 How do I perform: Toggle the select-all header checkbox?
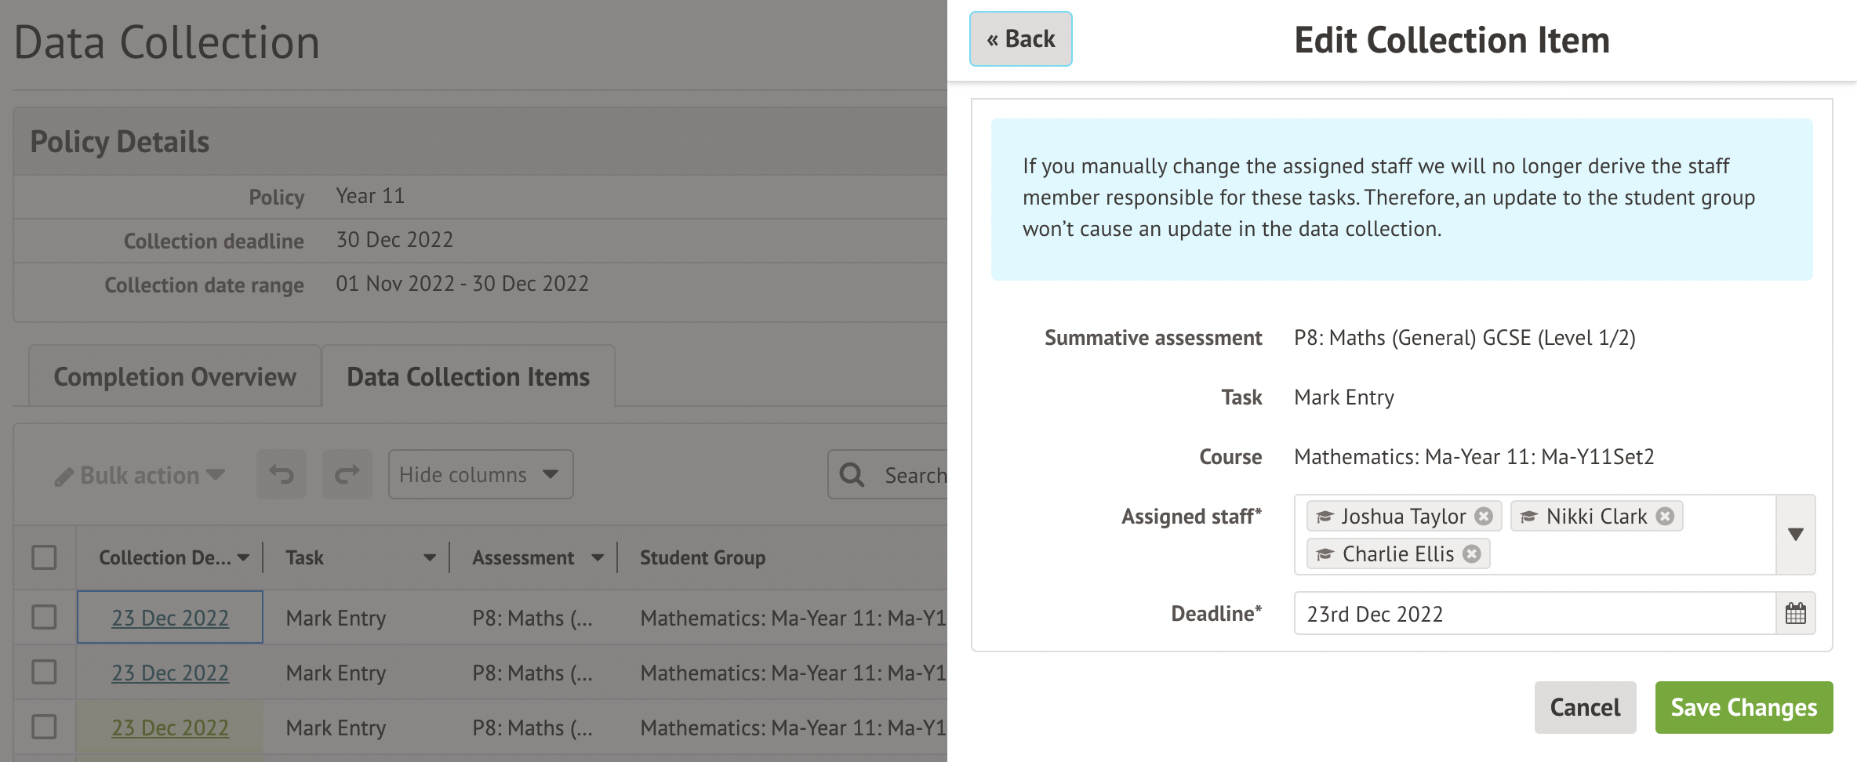point(44,557)
